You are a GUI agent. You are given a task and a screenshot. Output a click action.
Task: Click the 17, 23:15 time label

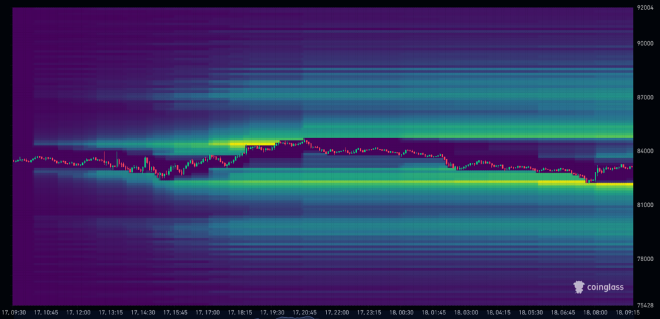(x=369, y=313)
